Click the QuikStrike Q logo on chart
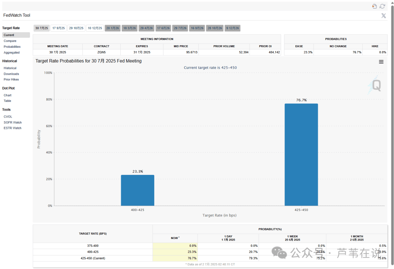Screen dimensions: 394x269 375,85
